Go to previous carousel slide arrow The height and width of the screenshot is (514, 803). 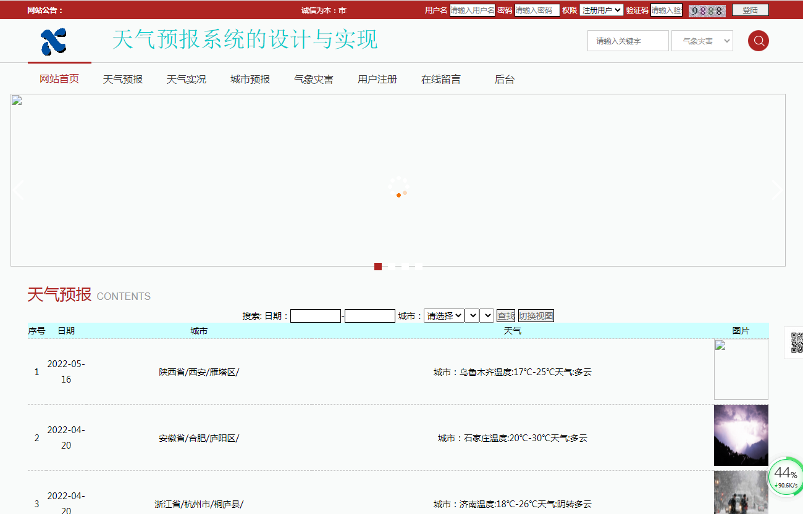19,190
